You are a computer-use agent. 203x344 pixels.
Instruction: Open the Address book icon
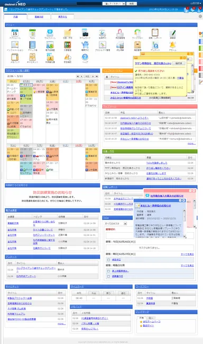32,45
